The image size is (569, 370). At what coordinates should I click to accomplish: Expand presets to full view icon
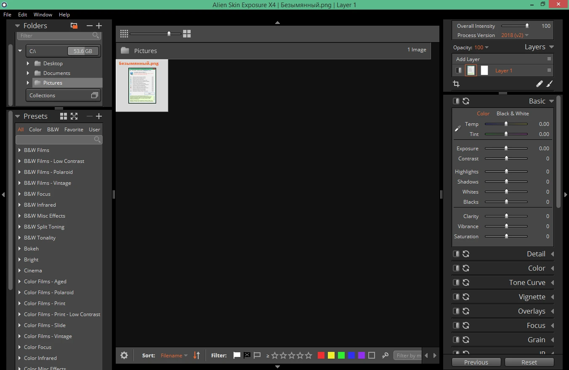74,116
